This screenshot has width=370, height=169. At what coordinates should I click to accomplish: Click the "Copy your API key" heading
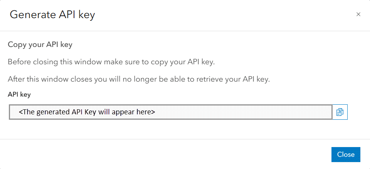pos(40,45)
